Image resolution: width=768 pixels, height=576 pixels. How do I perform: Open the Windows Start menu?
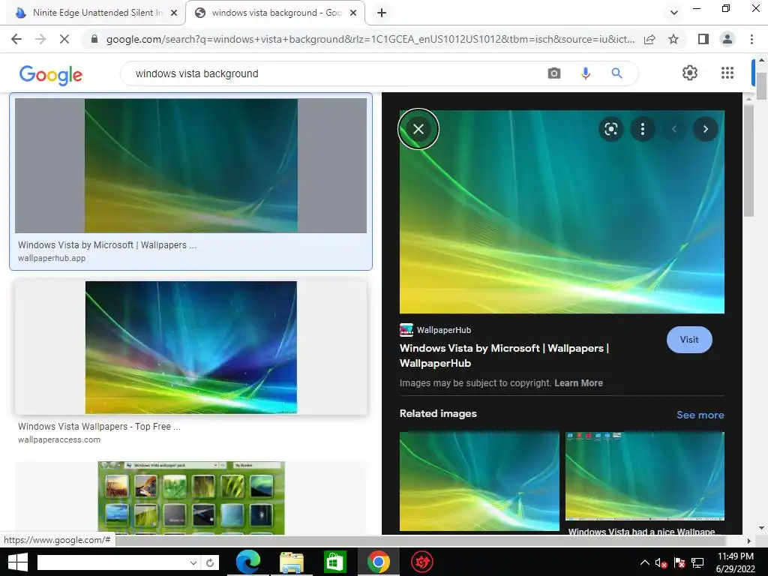pos(18,562)
